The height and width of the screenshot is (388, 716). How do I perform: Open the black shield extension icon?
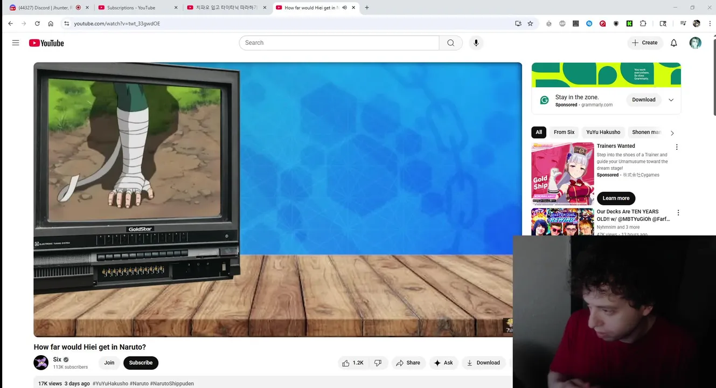tap(616, 24)
